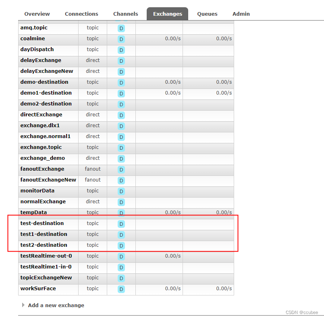Click the D badge in test1-destination row
This screenshot has height=318, width=324.
pos(121,235)
